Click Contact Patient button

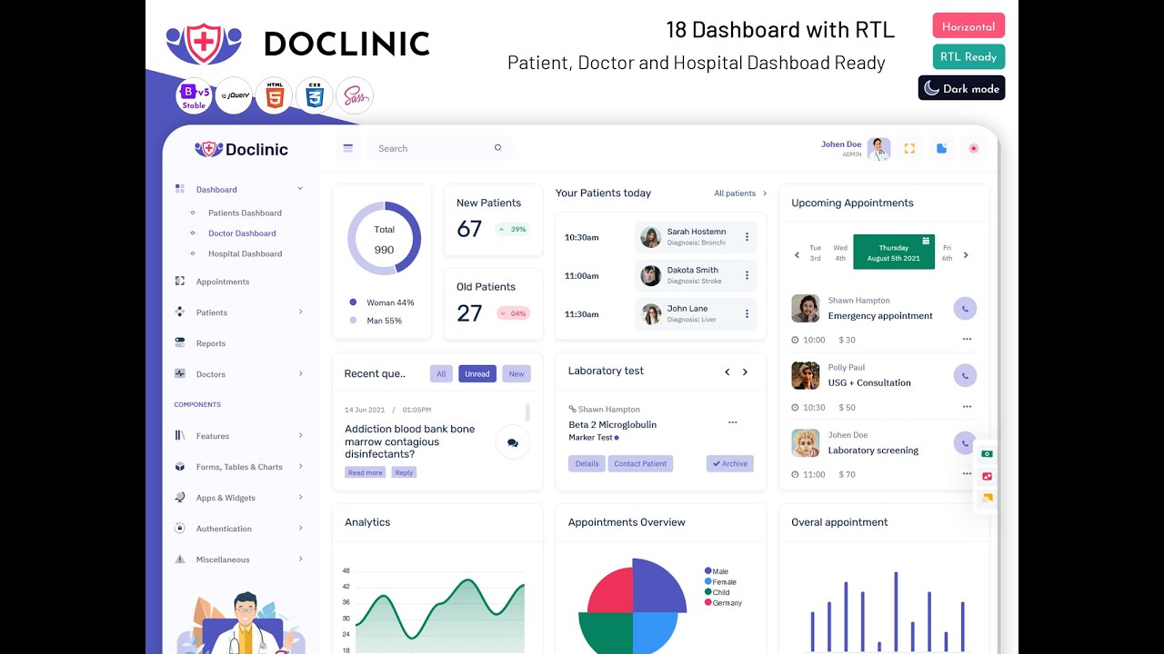click(640, 463)
